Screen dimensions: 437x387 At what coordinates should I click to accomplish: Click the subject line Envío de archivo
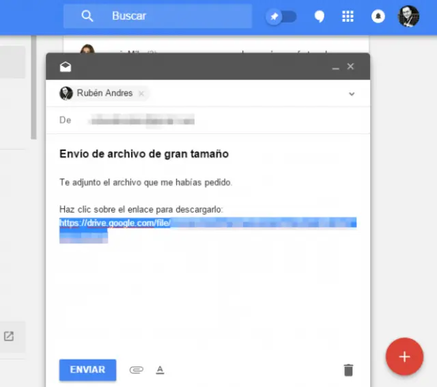pos(144,154)
